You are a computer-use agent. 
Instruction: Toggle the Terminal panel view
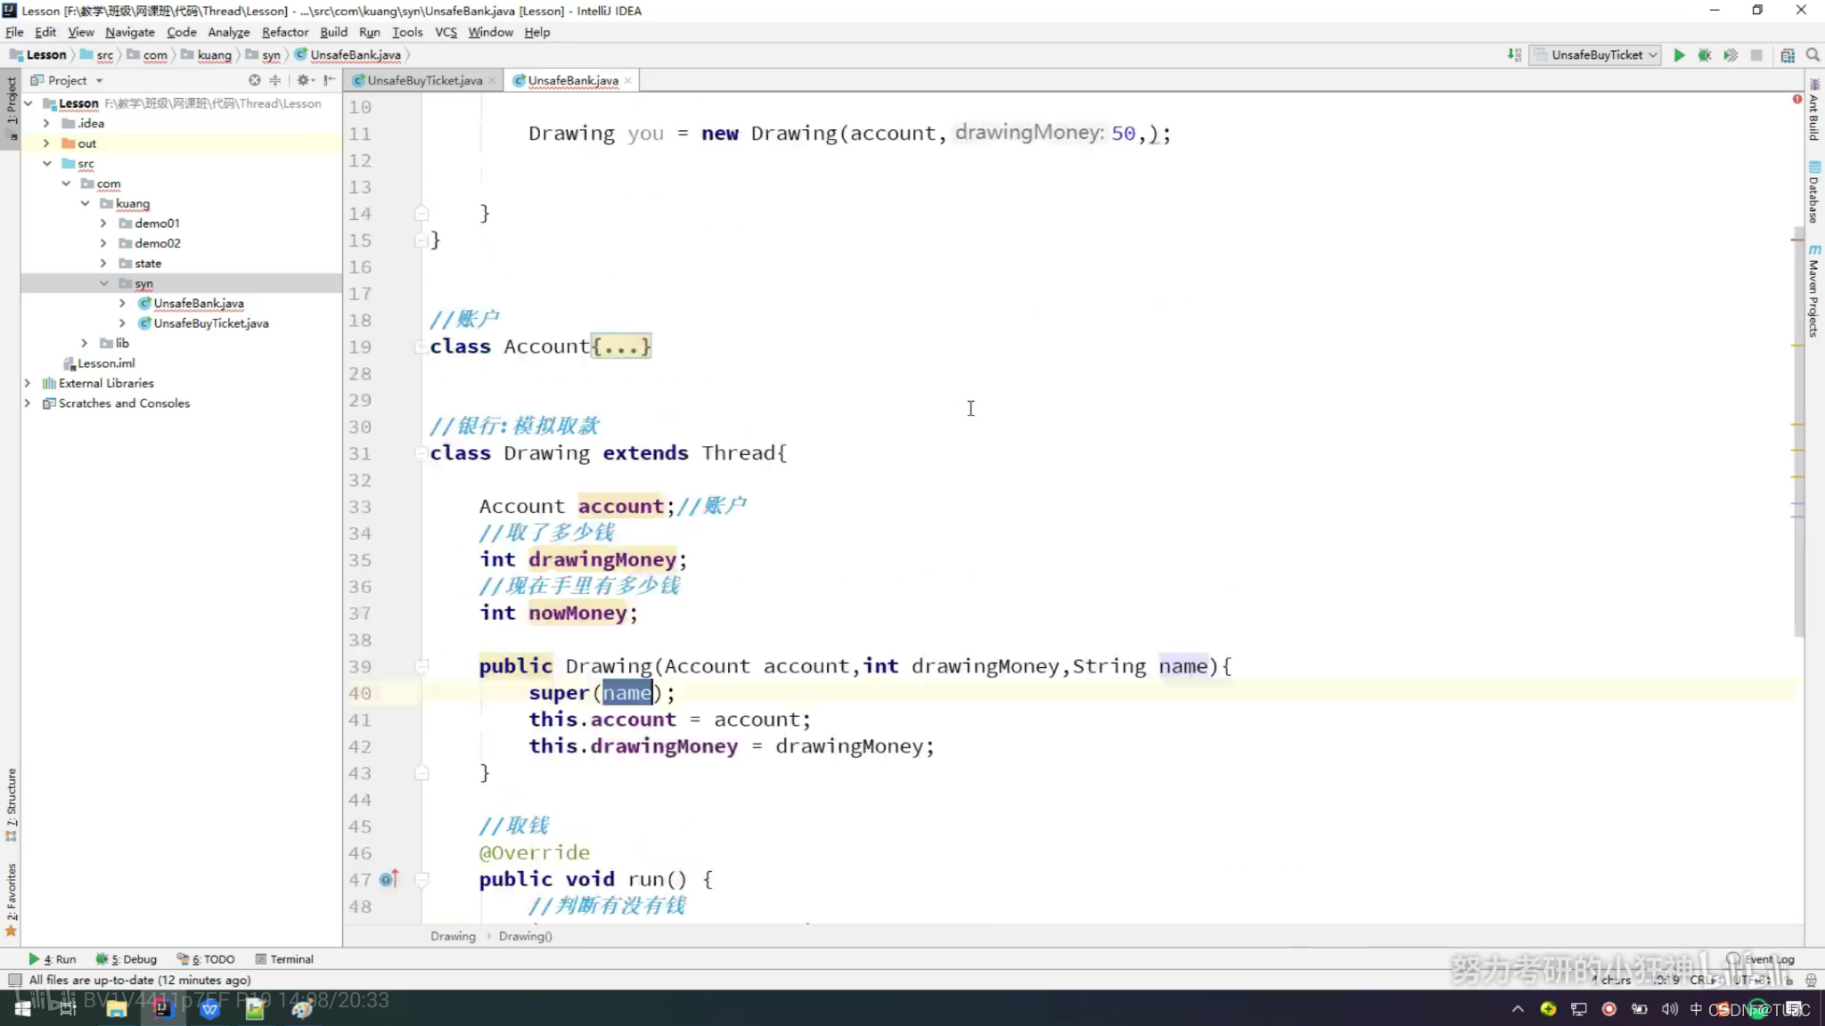coord(289,958)
